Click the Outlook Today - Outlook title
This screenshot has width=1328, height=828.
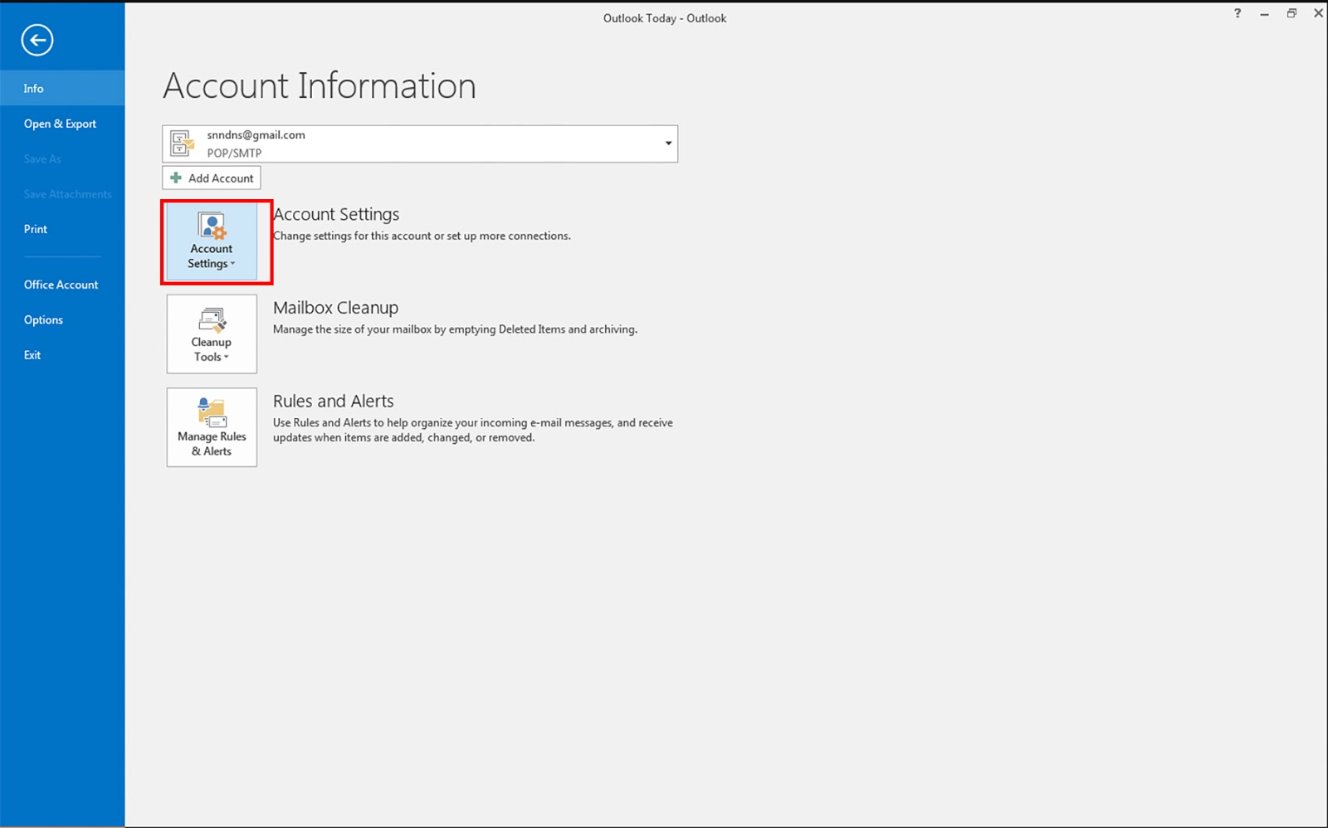coord(665,18)
